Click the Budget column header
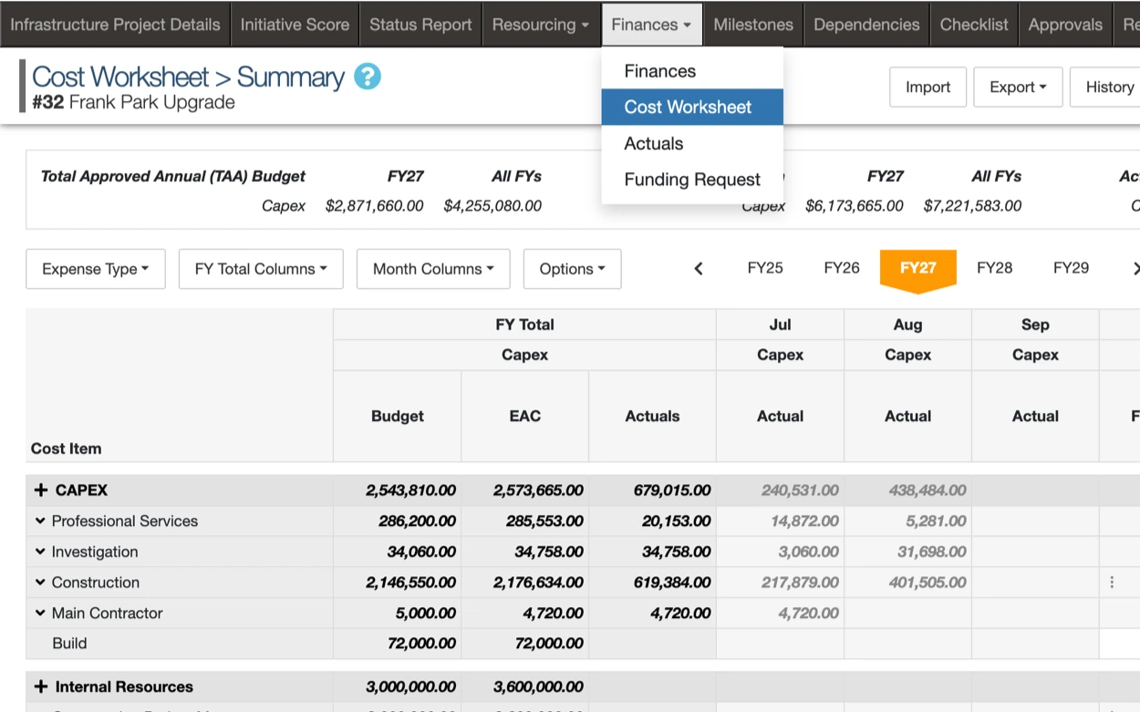The image size is (1140, 712). (x=398, y=416)
